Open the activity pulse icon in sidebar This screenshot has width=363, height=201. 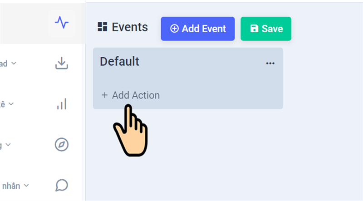[62, 22]
